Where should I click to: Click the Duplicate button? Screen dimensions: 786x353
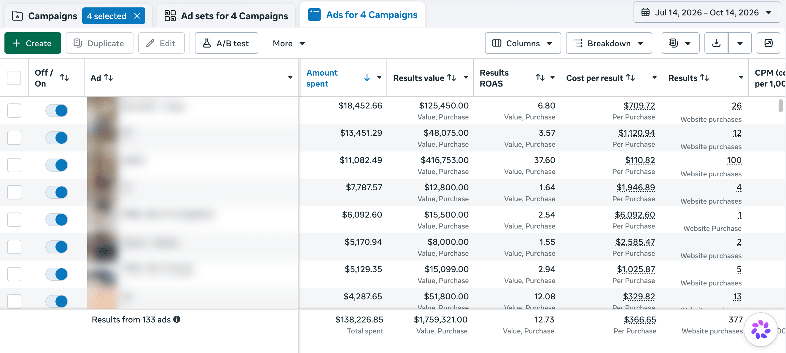pos(99,43)
